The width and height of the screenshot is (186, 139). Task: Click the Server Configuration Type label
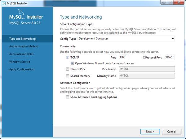76,24
